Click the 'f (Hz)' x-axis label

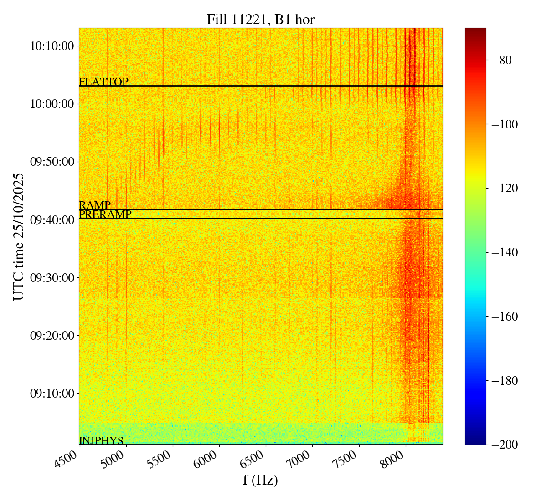coord(260,480)
